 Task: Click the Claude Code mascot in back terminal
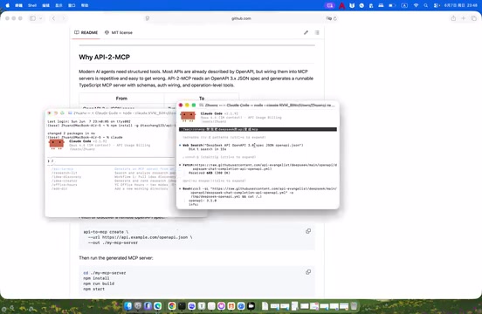pyautogui.click(x=57, y=144)
